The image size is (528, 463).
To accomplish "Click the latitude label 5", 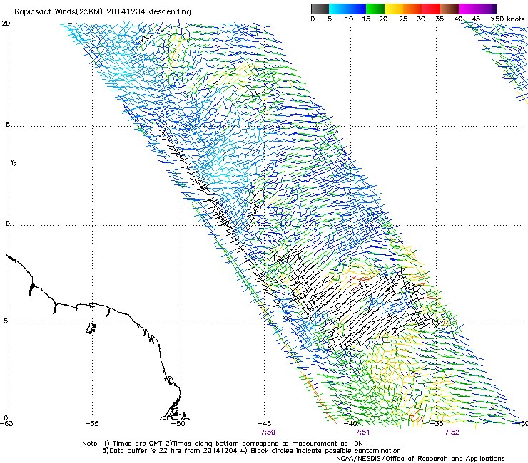I will (6, 321).
